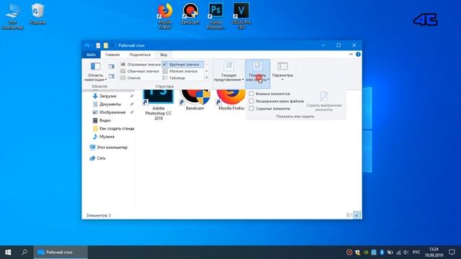Select the VEGAS Pro desktop shortcut
Viewport: 461px width, 259px height.
241,16
